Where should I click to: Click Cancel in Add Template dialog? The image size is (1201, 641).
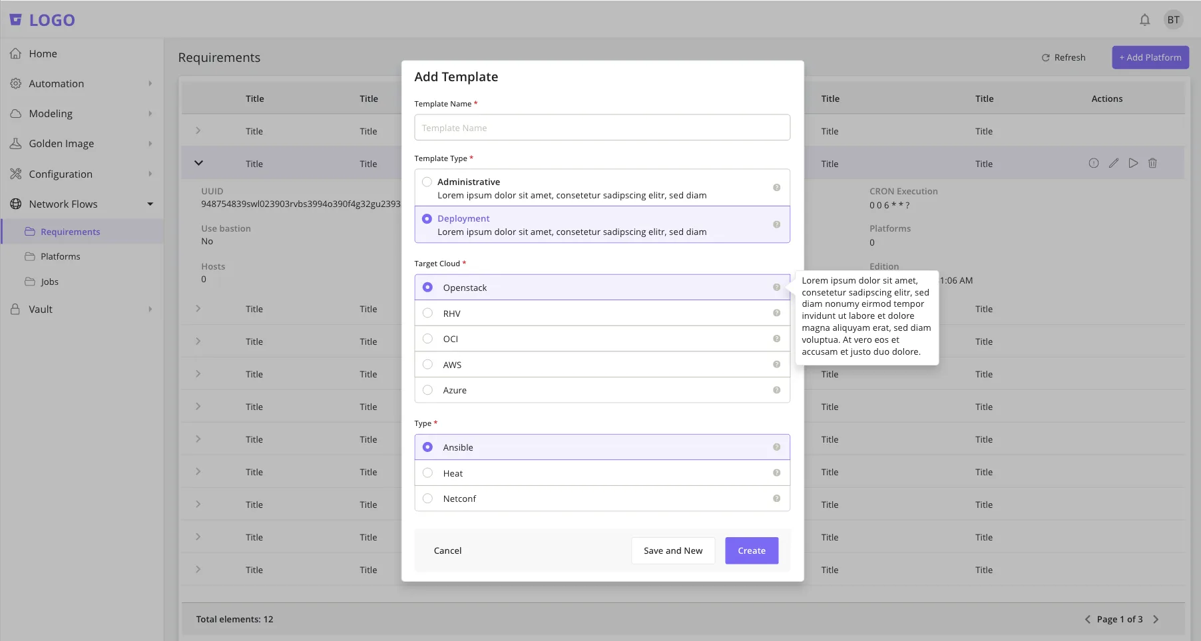447,550
